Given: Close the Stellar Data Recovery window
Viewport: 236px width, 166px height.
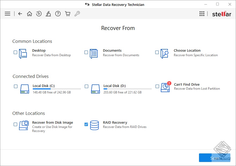Looking at the screenshot, I should (230, 4).
